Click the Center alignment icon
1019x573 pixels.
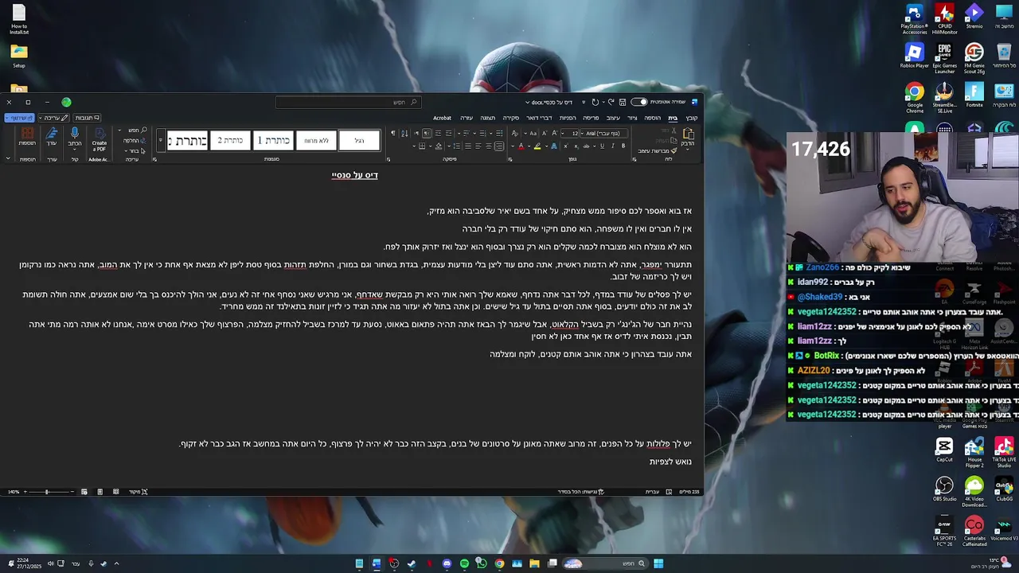point(488,146)
